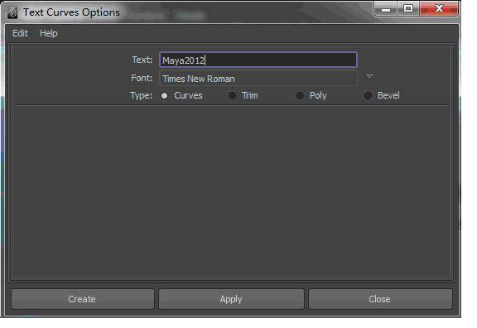Click the Maya icon in the title bar
Image resolution: width=477 pixels, height=328 pixels.
point(12,12)
